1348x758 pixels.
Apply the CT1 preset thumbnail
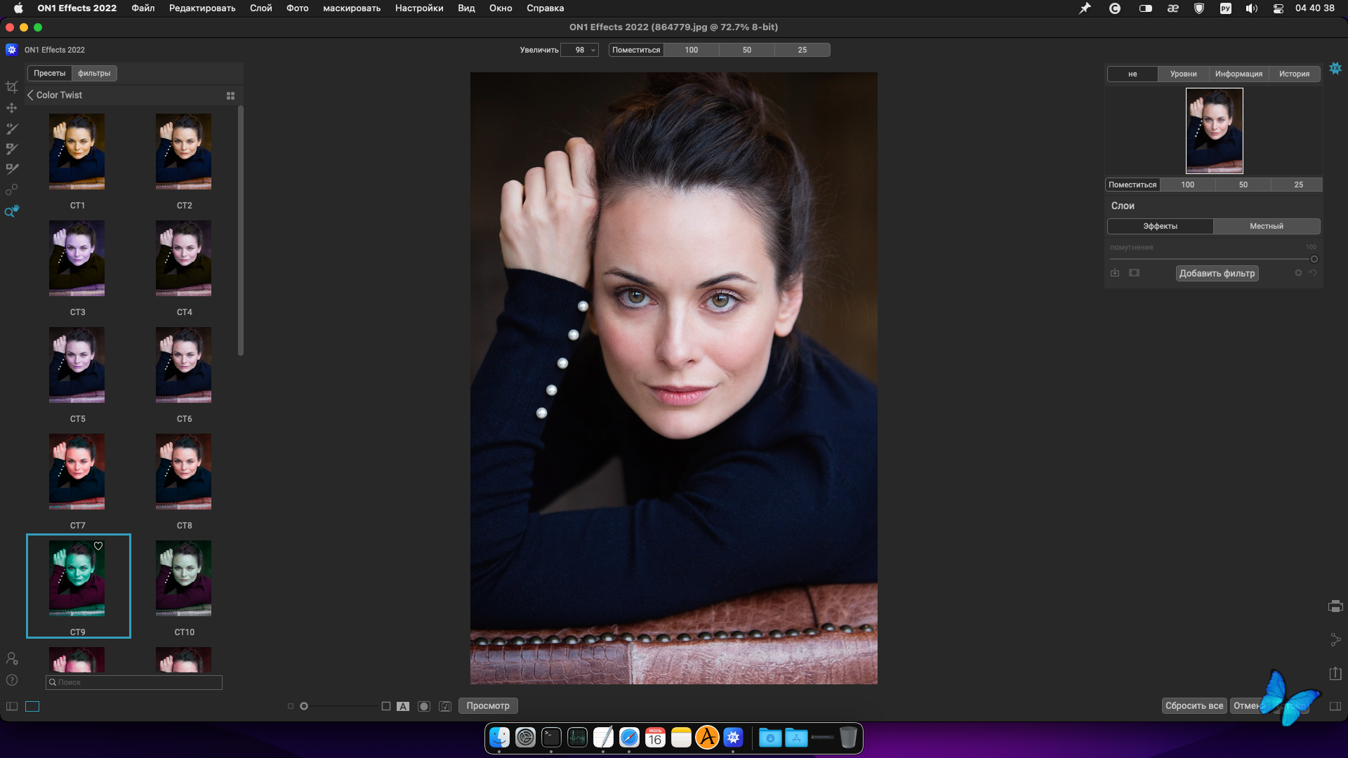click(77, 152)
